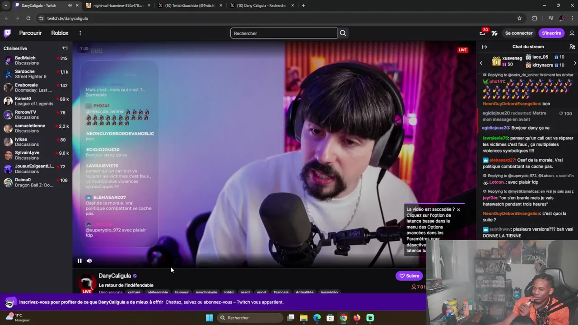The image size is (578, 325).
Task: Open the 7TV extension icon
Action: pyautogui.click(x=494, y=33)
